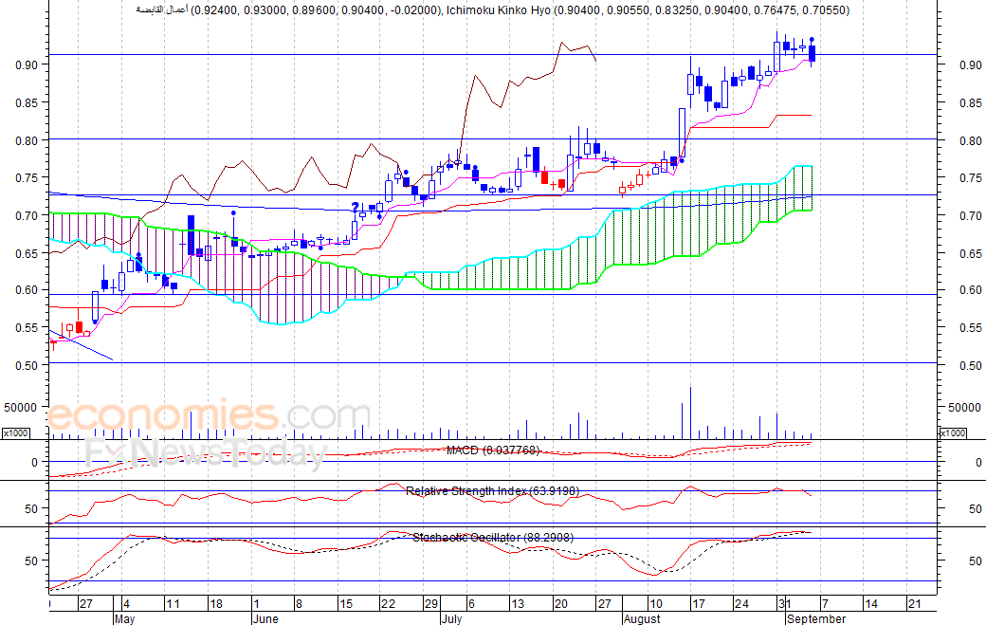Click the 0.90 value on left price axis
The height and width of the screenshot is (625, 986).
[27, 64]
